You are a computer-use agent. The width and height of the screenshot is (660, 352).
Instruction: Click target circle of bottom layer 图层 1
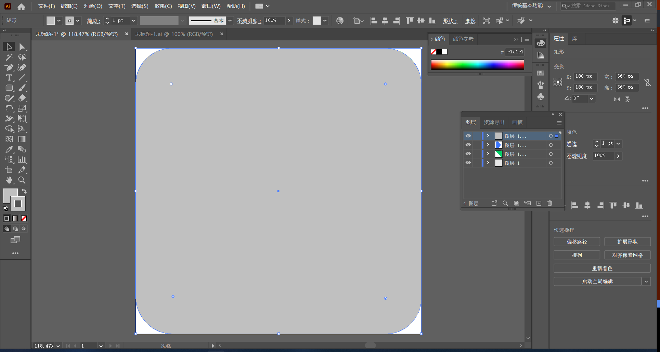click(551, 163)
